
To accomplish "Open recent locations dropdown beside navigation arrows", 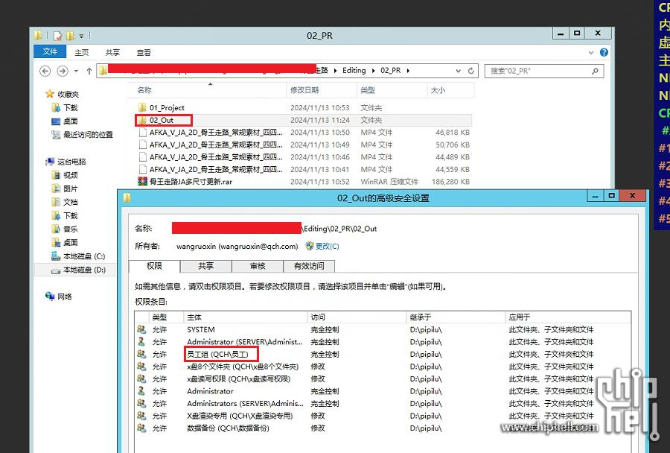I will point(76,71).
